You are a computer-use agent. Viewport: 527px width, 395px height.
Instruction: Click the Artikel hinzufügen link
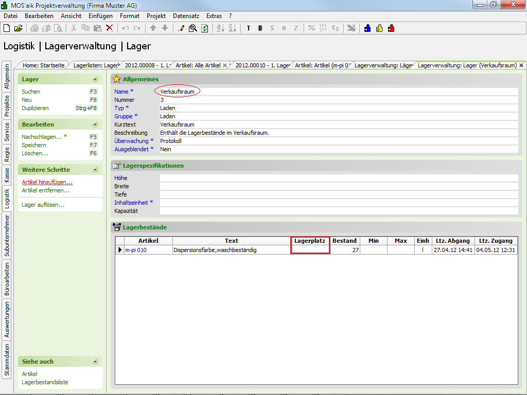click(x=47, y=182)
